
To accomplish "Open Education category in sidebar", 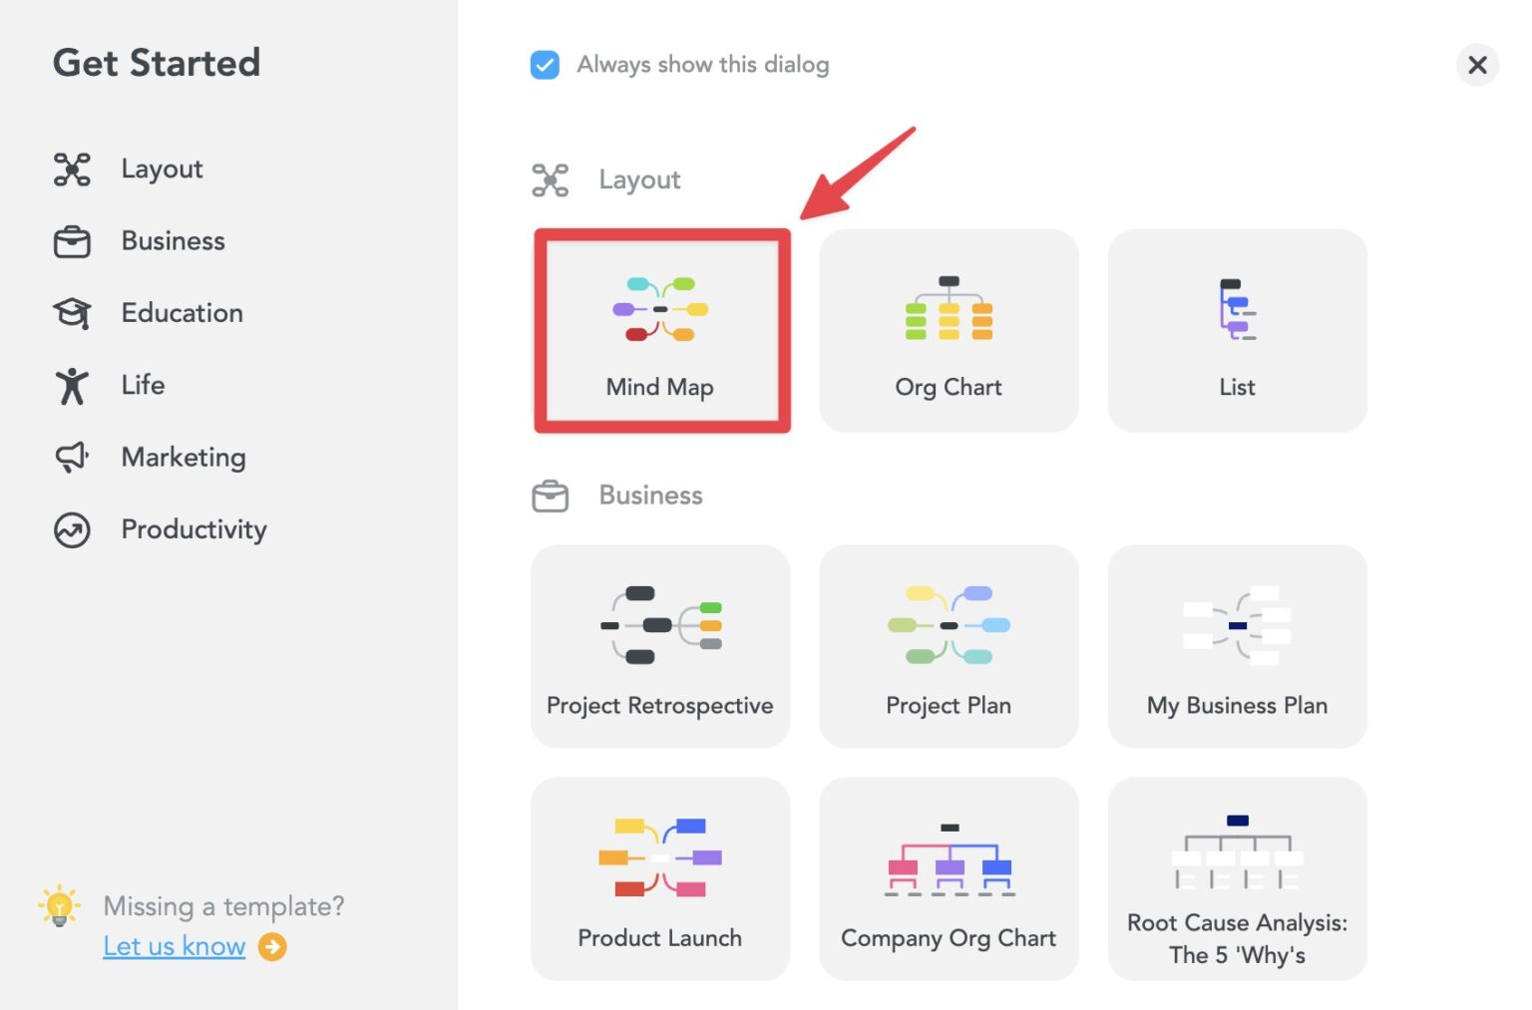I will pyautogui.click(x=182, y=313).
